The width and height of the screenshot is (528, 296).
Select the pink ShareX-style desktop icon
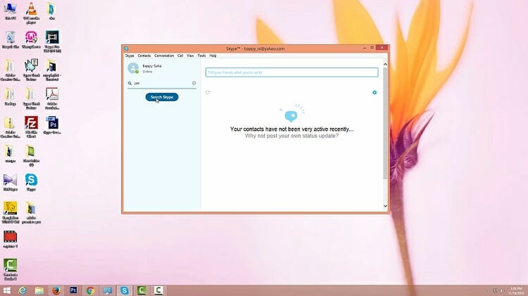pyautogui.click(x=31, y=40)
